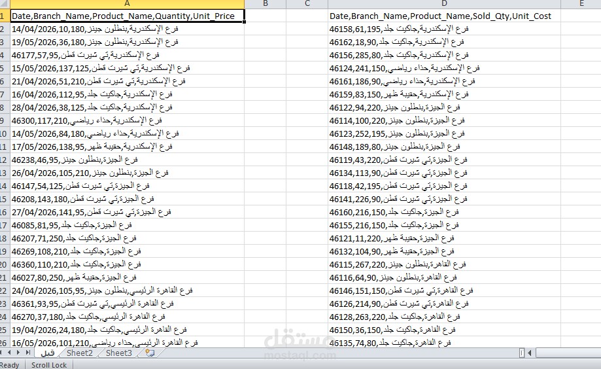The image size is (601, 369).
Task: Select row 12 header
Action: pyautogui.click(x=5, y=160)
